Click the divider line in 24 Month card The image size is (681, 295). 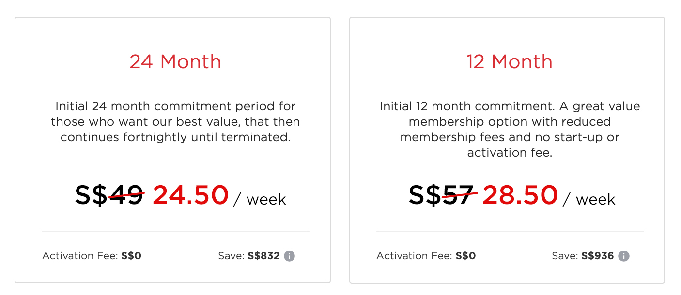175,232
